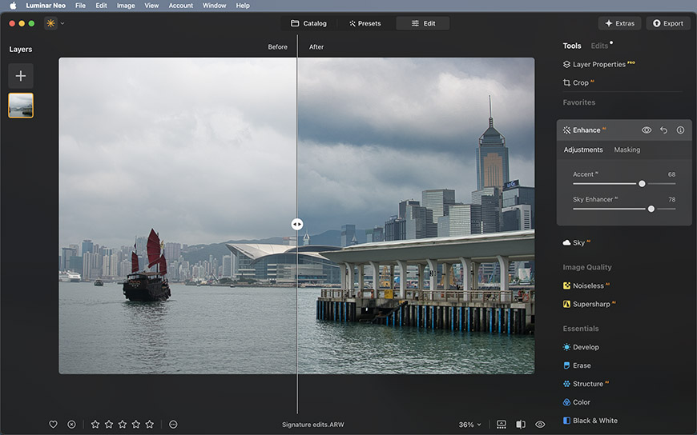The width and height of the screenshot is (697, 435).
Task: Open Extras button
Action: [619, 23]
